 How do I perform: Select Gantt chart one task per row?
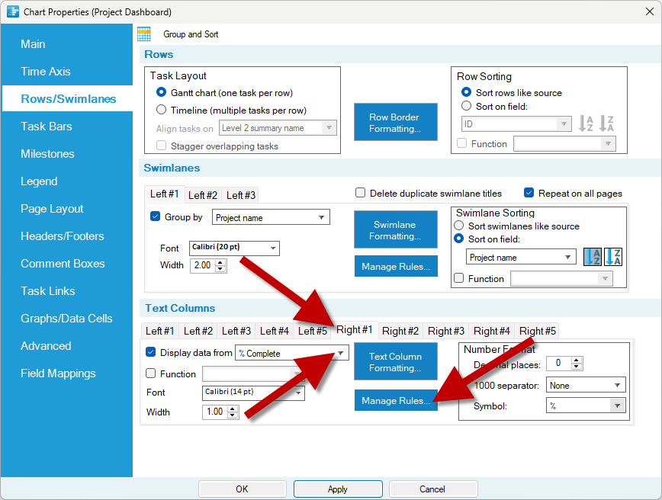pos(161,92)
